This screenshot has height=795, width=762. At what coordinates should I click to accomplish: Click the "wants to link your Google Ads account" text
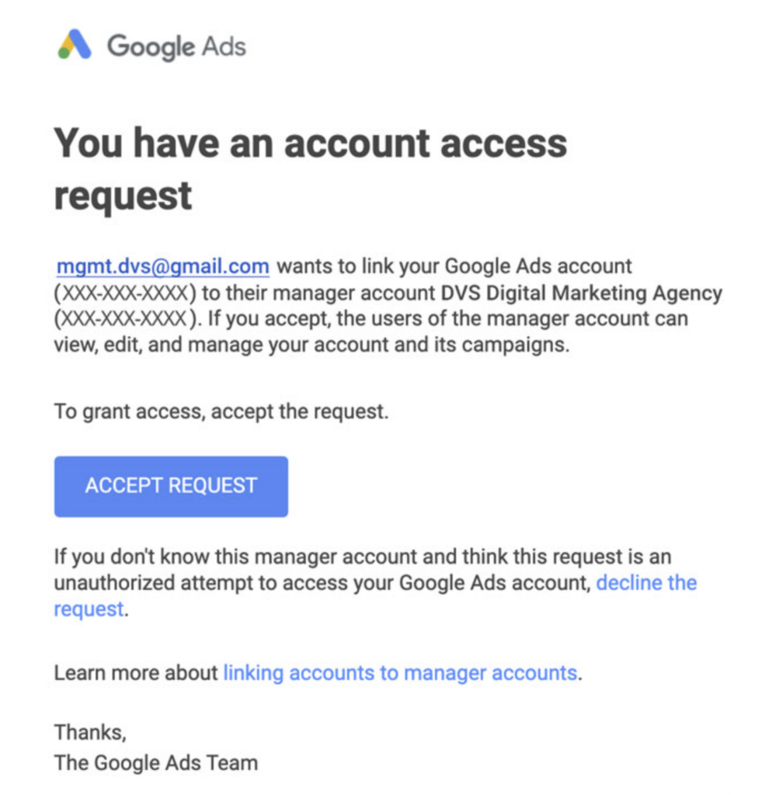click(454, 267)
